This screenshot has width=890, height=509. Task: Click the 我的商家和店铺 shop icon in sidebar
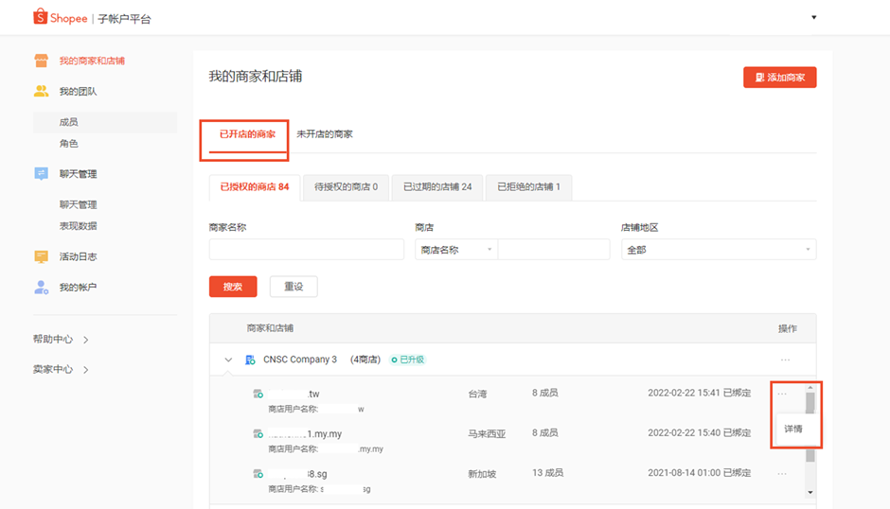pyautogui.click(x=41, y=61)
